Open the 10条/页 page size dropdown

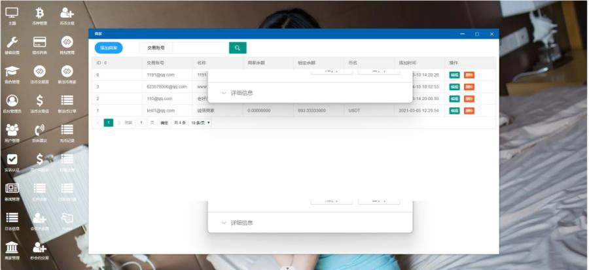point(200,122)
